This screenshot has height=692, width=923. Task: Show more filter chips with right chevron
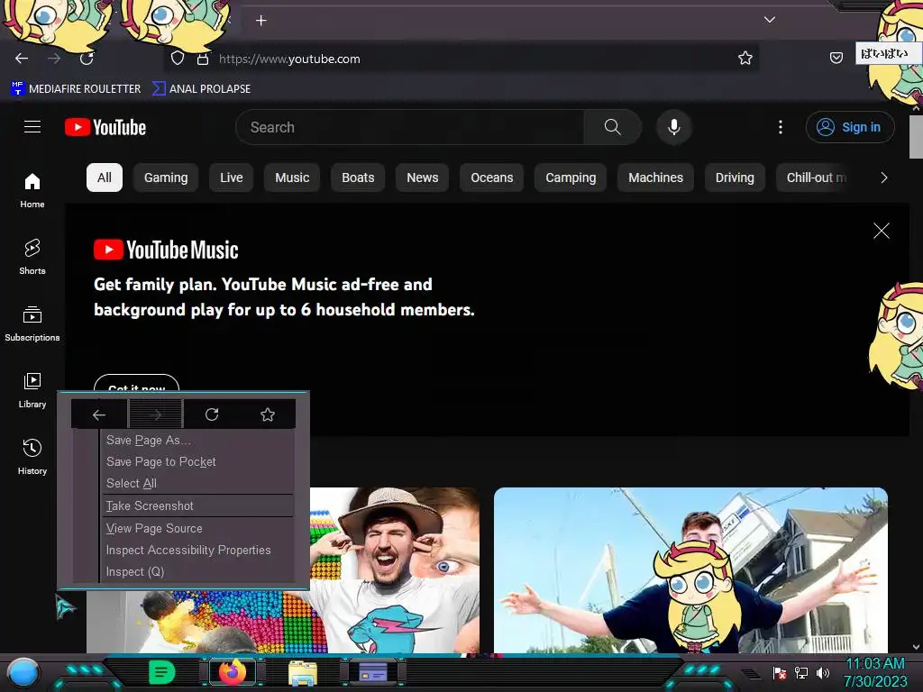pos(883,178)
